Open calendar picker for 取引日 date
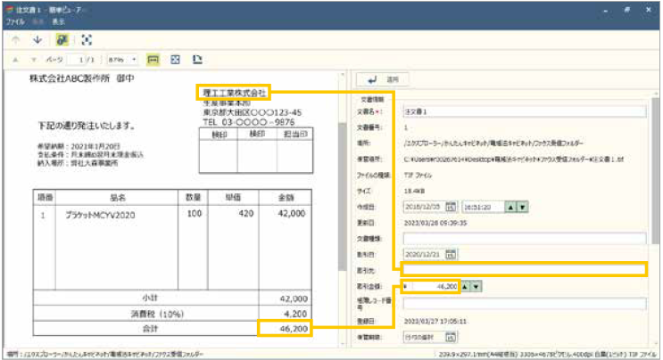This screenshot has height=360, width=663. (x=452, y=254)
